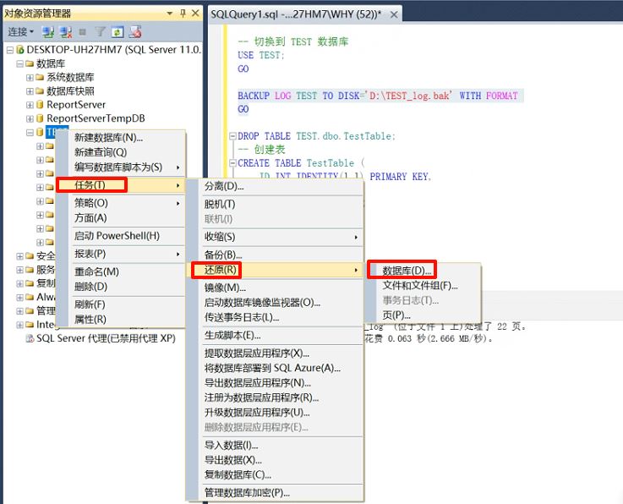Click the Connect Object Explorer icon
Image resolution: width=623 pixels, height=504 pixels.
(47, 32)
